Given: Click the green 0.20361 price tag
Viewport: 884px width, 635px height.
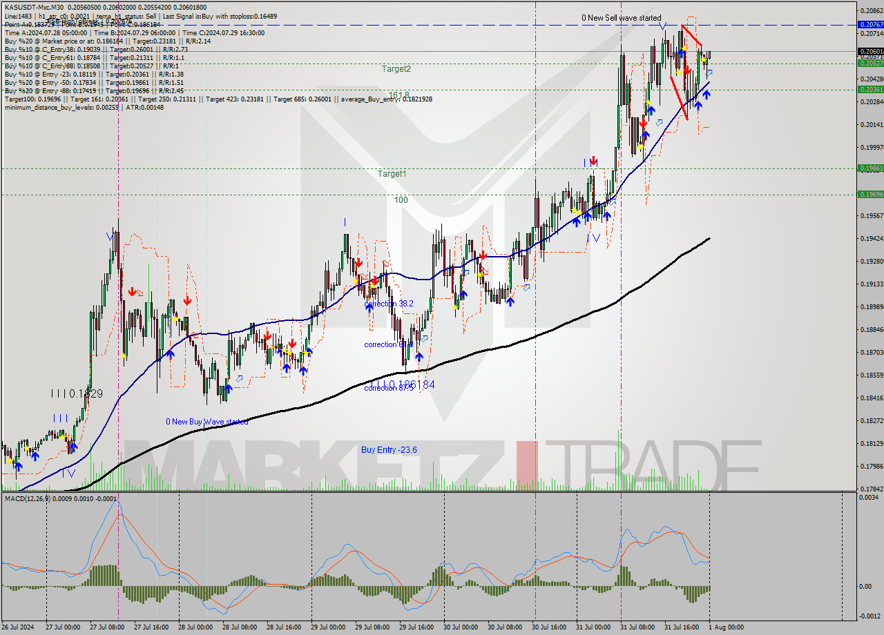Looking at the screenshot, I should tap(869, 89).
